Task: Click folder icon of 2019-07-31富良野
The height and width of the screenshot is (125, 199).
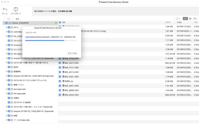Action: pyautogui.click(x=12, y=102)
